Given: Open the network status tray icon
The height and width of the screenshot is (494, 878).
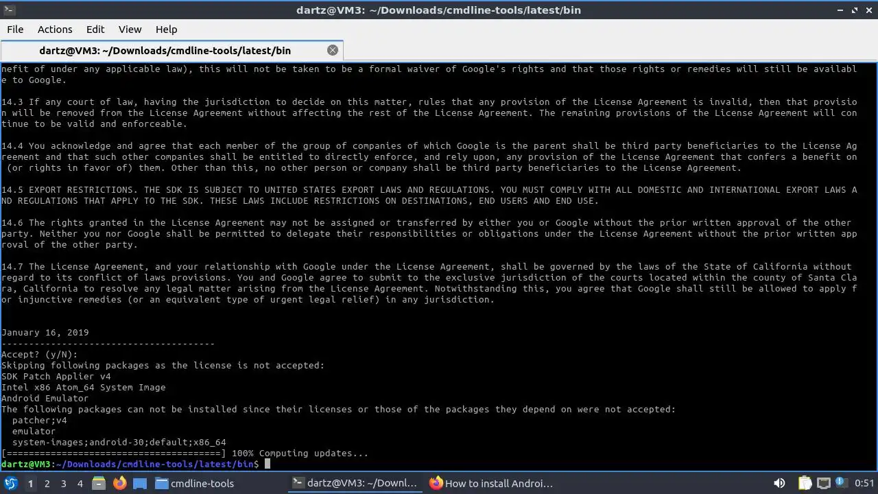Looking at the screenshot, I should 824,483.
